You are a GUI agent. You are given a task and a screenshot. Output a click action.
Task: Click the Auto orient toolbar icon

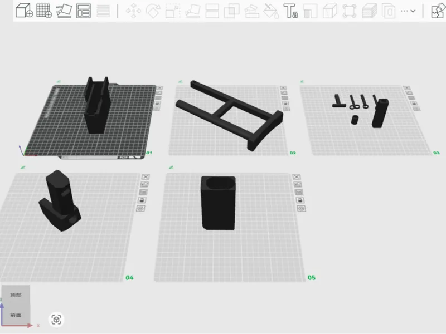(64, 11)
